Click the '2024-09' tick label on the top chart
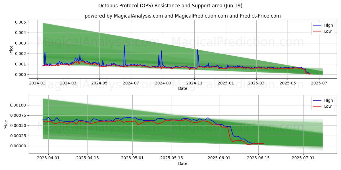341x170 pixels. click(x=163, y=83)
